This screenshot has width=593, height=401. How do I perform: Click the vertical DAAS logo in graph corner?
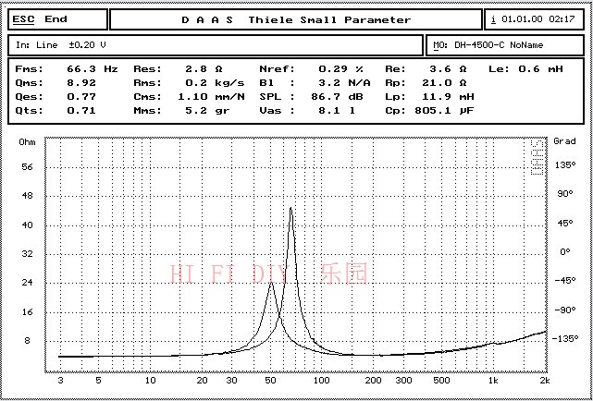pyautogui.click(x=536, y=152)
